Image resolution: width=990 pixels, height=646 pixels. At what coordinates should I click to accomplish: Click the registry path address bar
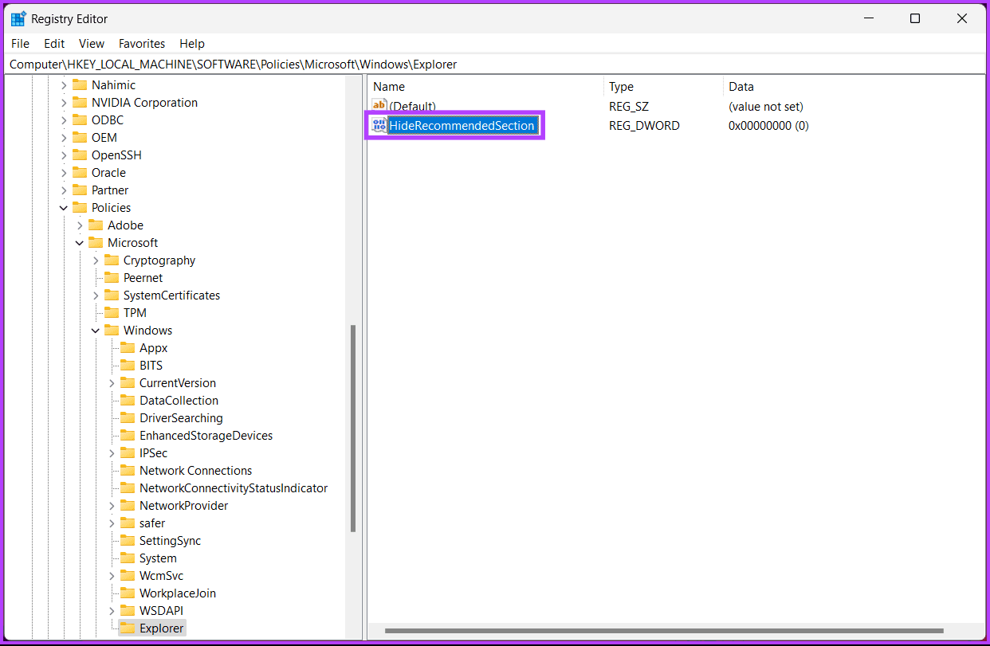[494, 65]
